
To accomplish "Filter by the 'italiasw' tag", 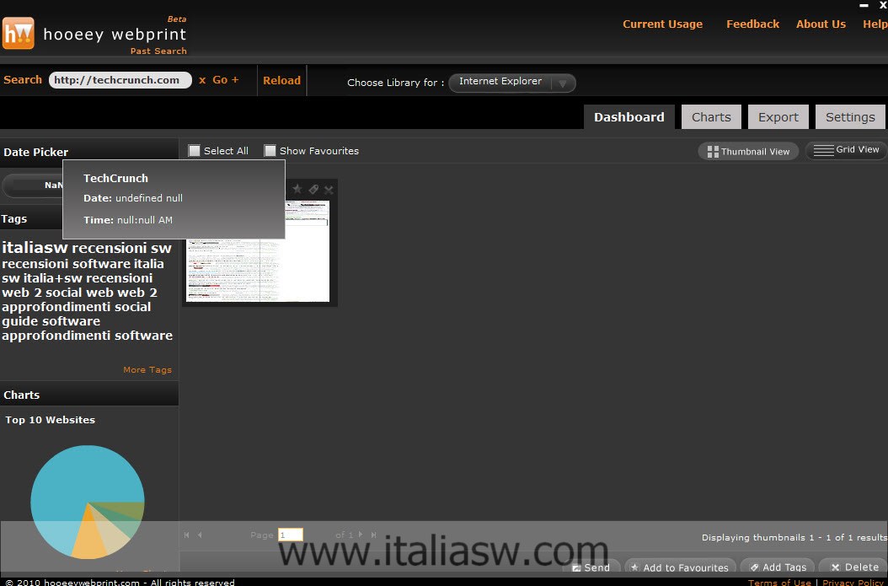I will click(35, 248).
